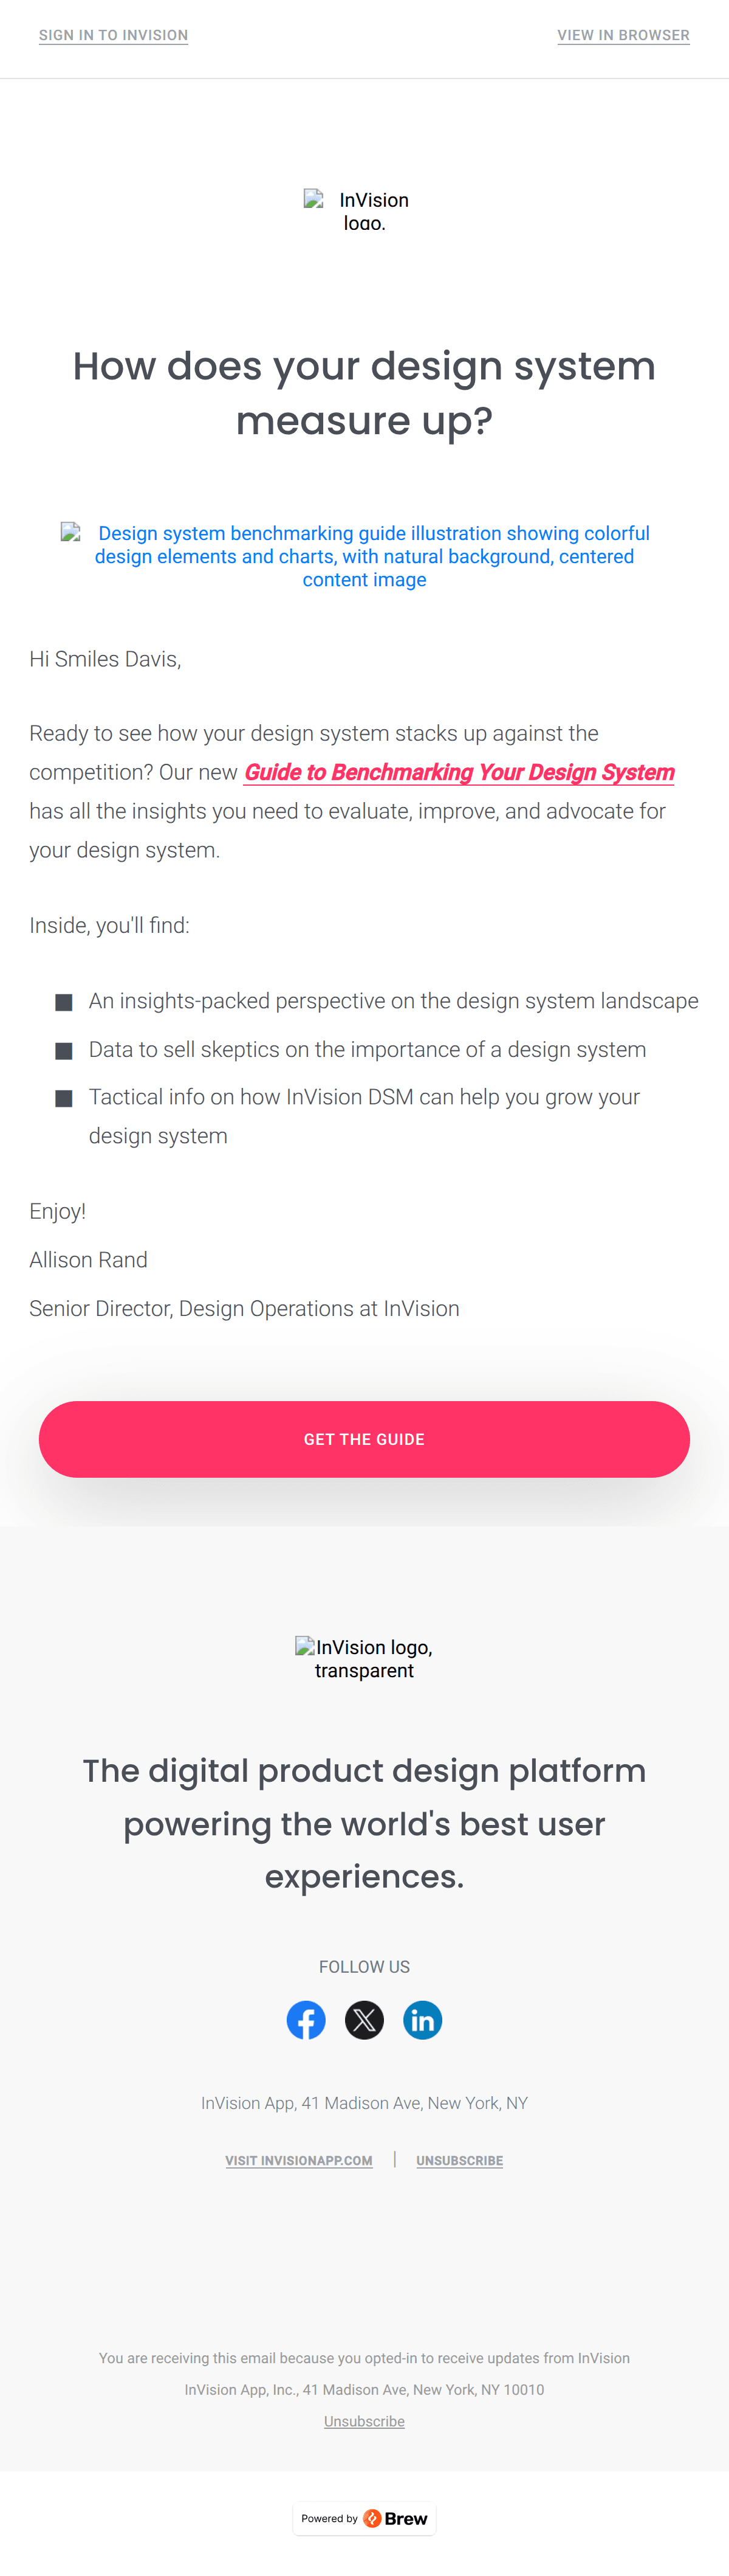
Task: Select the Unsubscribe link in the fine print
Action: pos(364,2421)
